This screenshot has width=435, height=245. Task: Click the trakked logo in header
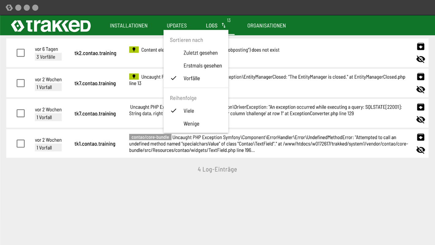click(51, 26)
